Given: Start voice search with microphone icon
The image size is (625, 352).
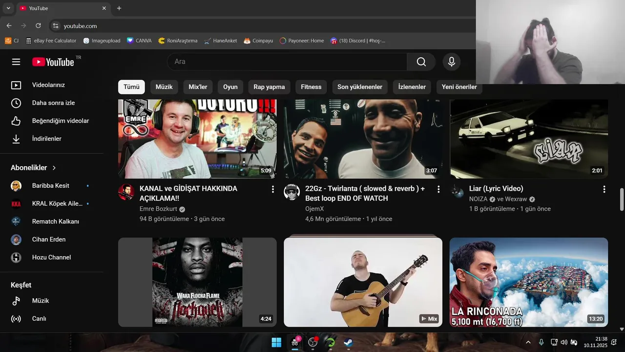Looking at the screenshot, I should (452, 62).
